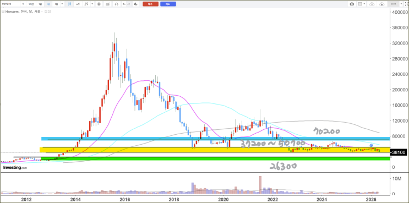Click the blue sell button
Viewport: 409px width, 203px height.
pyautogui.click(x=168, y=4)
